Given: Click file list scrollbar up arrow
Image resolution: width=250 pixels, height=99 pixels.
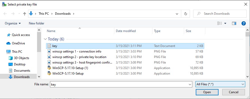Looking at the screenshot, I should point(247,30).
